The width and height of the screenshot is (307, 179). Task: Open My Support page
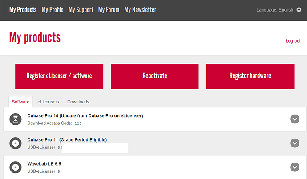(x=81, y=9)
